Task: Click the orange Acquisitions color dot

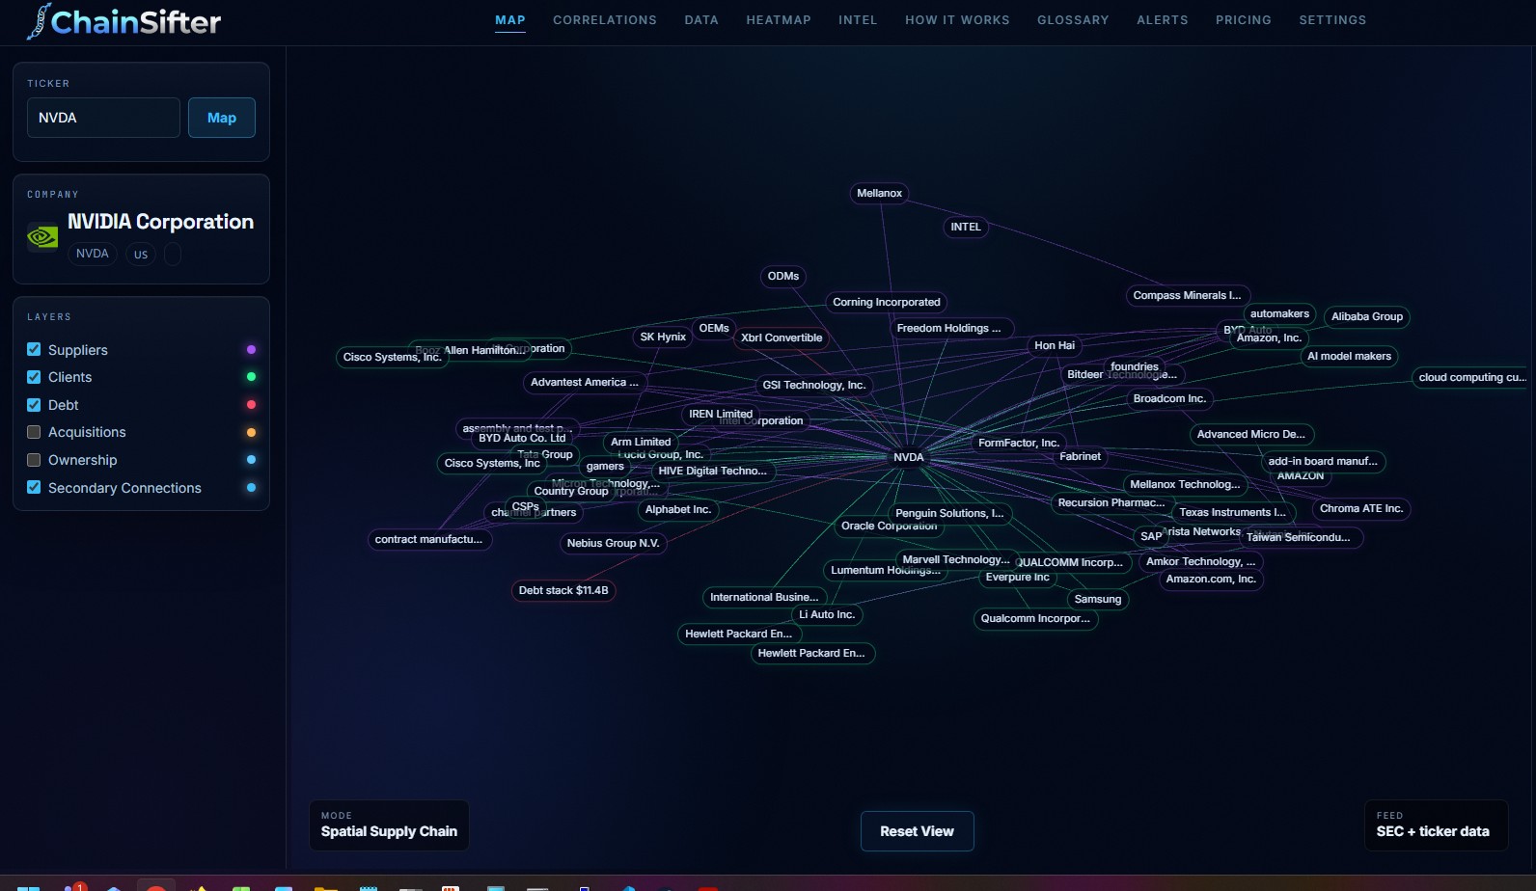Action: (x=251, y=432)
